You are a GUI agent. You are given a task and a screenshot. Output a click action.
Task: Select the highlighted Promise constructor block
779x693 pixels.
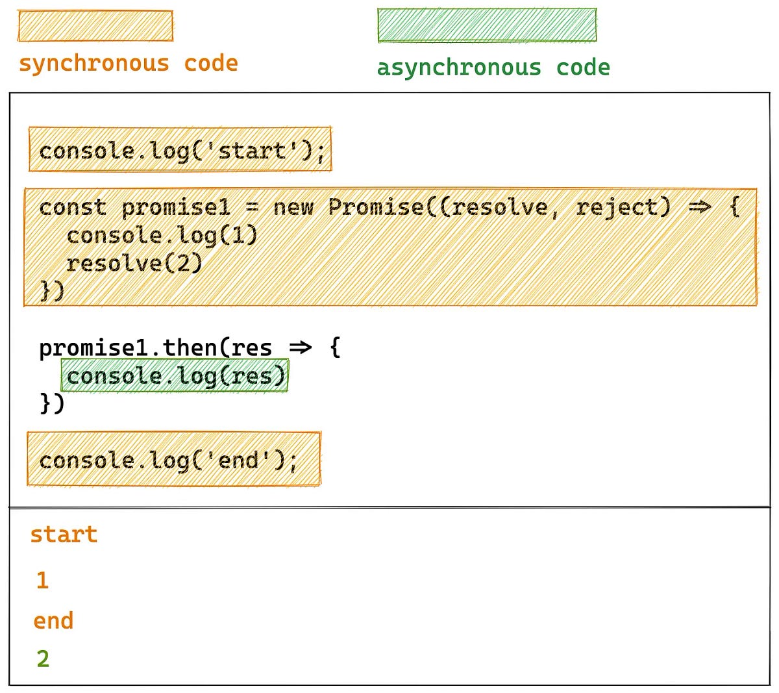(389, 247)
